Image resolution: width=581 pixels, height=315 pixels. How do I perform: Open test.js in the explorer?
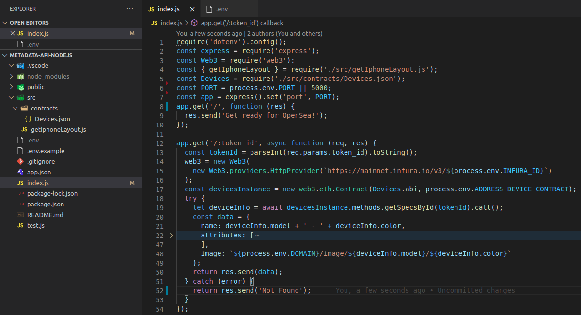pos(35,226)
